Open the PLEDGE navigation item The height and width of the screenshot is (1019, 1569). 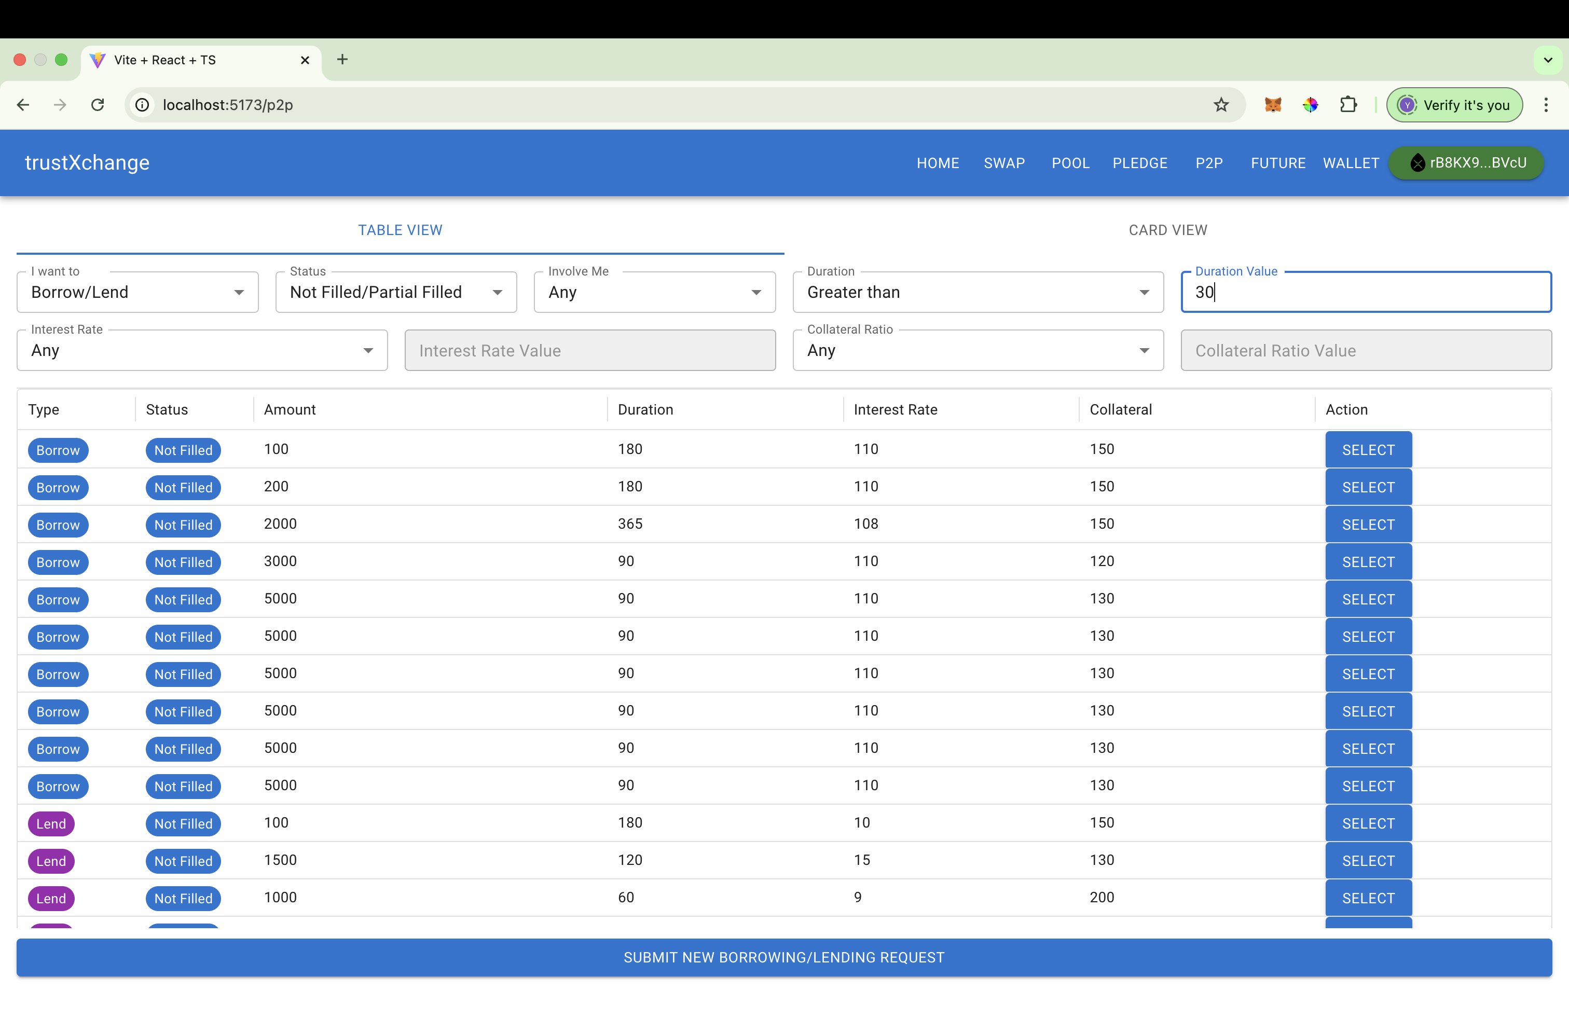1140,163
